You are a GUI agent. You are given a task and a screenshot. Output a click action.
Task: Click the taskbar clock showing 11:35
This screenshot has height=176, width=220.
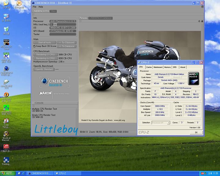pos(213,173)
